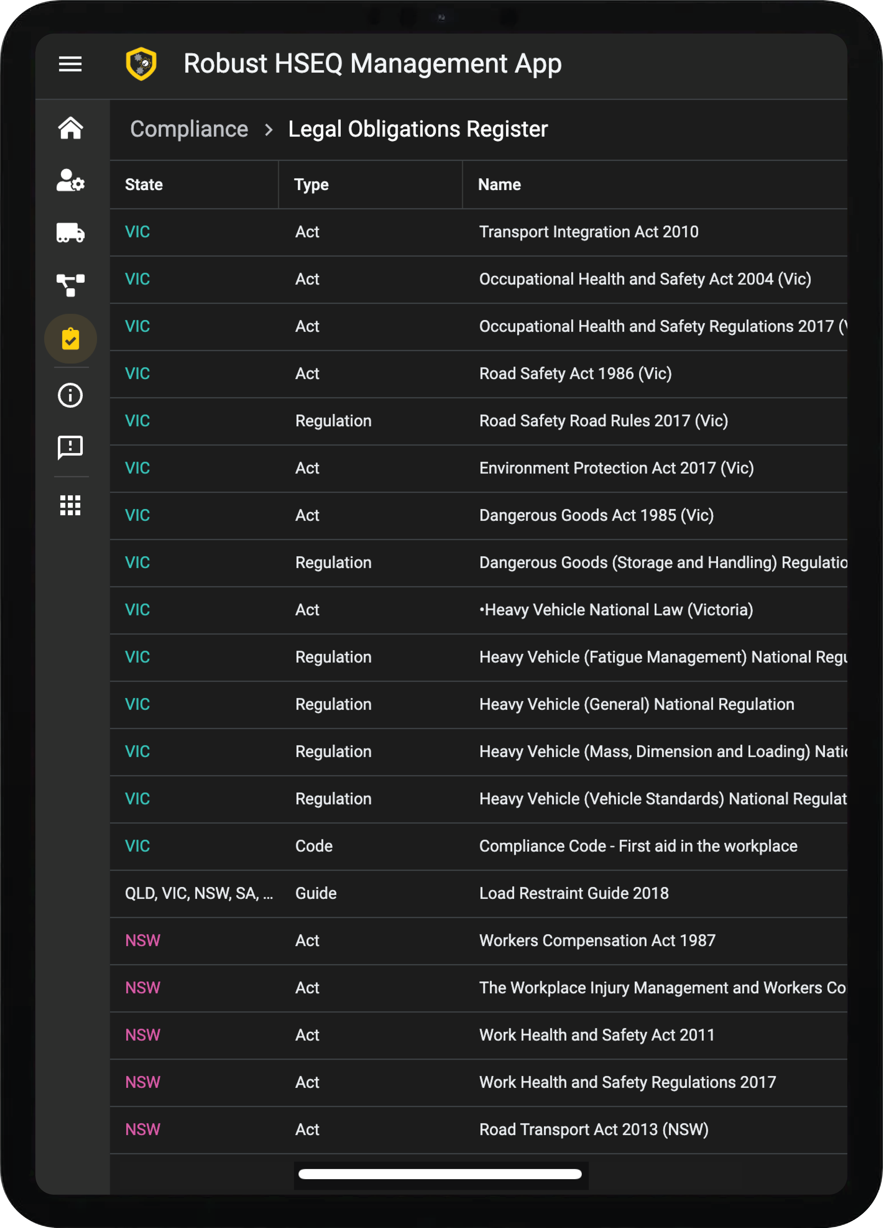The width and height of the screenshot is (883, 1228).
Task: Select the yellow compliance clipboard icon
Action: pyautogui.click(x=70, y=339)
